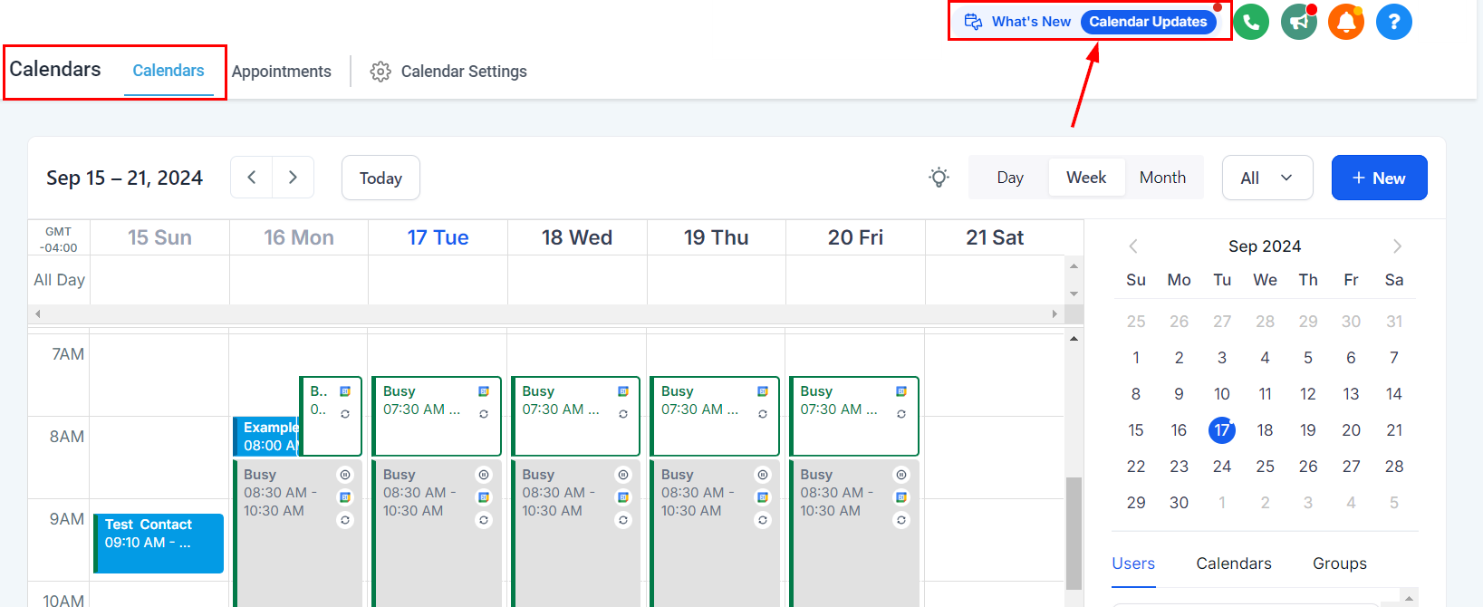
Task: Select date 24 in mini calendar
Action: point(1222,467)
